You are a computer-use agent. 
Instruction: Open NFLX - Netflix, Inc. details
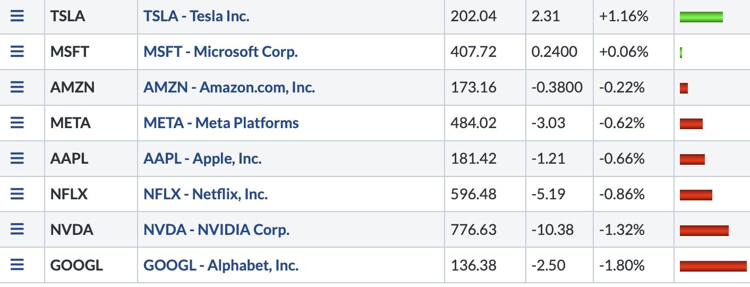tap(206, 195)
